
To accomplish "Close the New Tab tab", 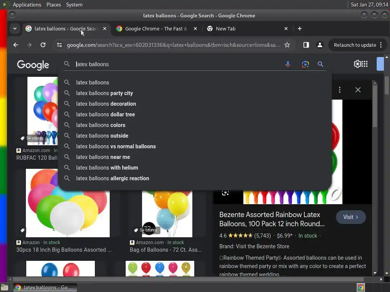I will pos(286,29).
